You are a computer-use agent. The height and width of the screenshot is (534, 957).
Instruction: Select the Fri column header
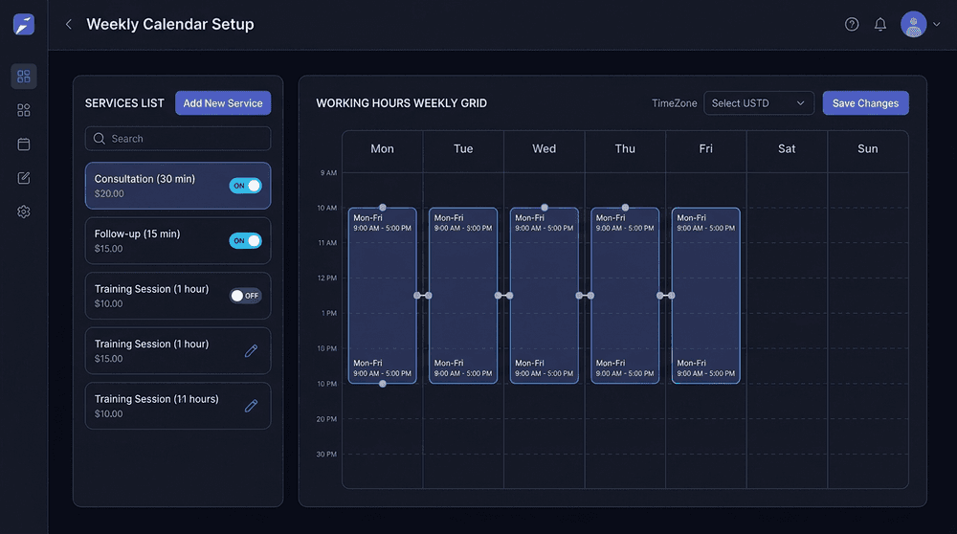(705, 149)
